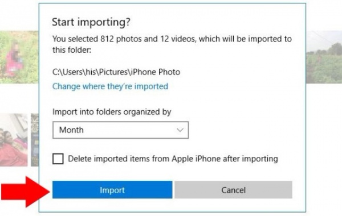Select the narrow thumbnail beside the dialog's left edge

[35, 140]
